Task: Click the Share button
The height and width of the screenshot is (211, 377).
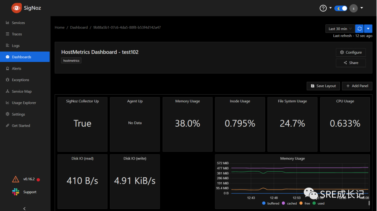Action: pos(351,63)
